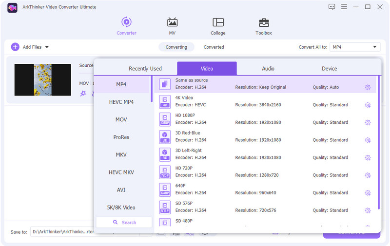Image resolution: width=390 pixels, height=246 pixels.
Task: Select the Device format tab
Action: [x=330, y=69]
